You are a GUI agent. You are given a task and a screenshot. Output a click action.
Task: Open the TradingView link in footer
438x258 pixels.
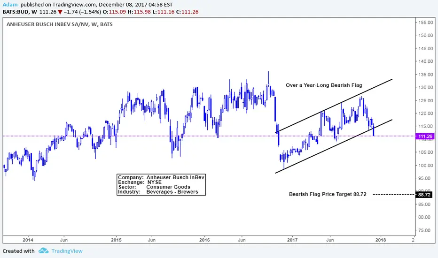click(67, 251)
